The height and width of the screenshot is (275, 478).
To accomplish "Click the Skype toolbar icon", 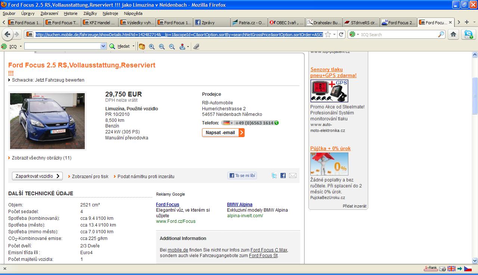I will point(468,34).
